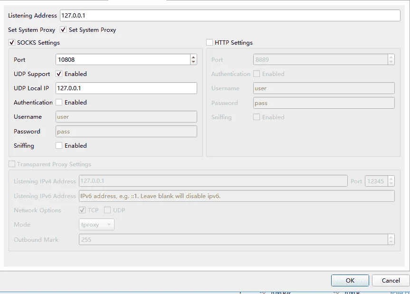Click the HTTP Port field showing 8889
Viewport: 410px width, 294px height.
click(321, 59)
